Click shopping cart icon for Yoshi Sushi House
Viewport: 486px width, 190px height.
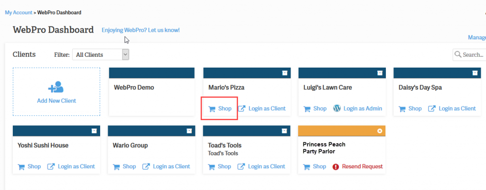point(21,166)
